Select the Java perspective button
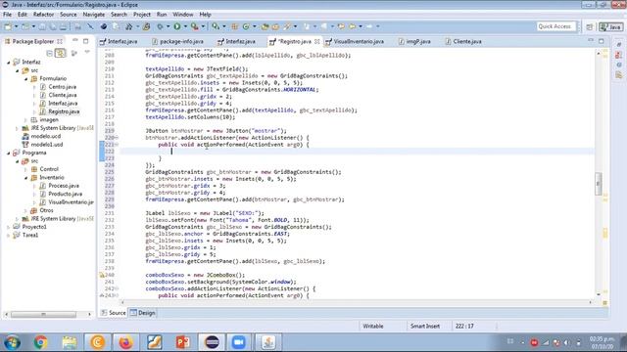The image size is (627, 352). 610,26
